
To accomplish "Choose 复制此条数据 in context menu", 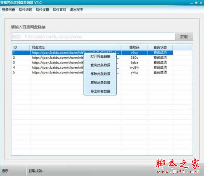I will (x=100, y=82).
